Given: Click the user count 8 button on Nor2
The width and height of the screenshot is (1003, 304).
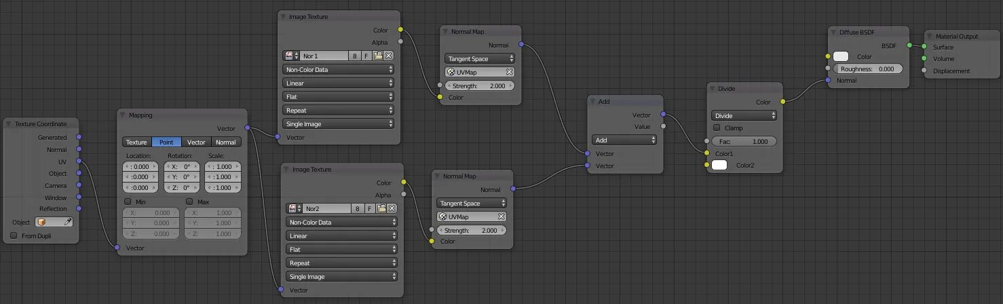Looking at the screenshot, I should (358, 208).
